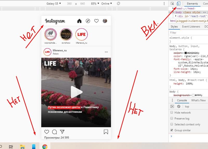Click the #262626 color swatch
208x149 pixels.
point(186,53)
